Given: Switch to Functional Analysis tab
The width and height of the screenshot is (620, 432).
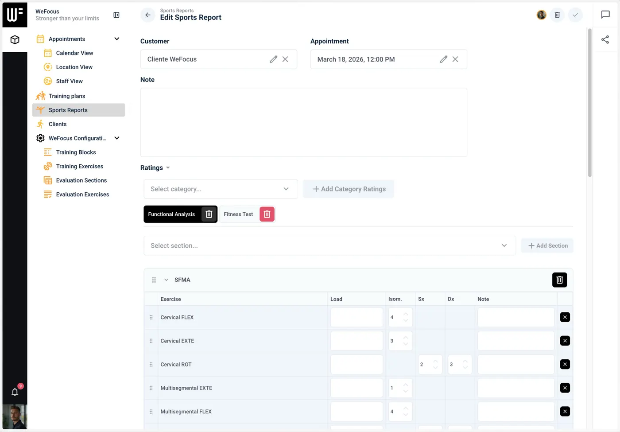Looking at the screenshot, I should tap(171, 214).
